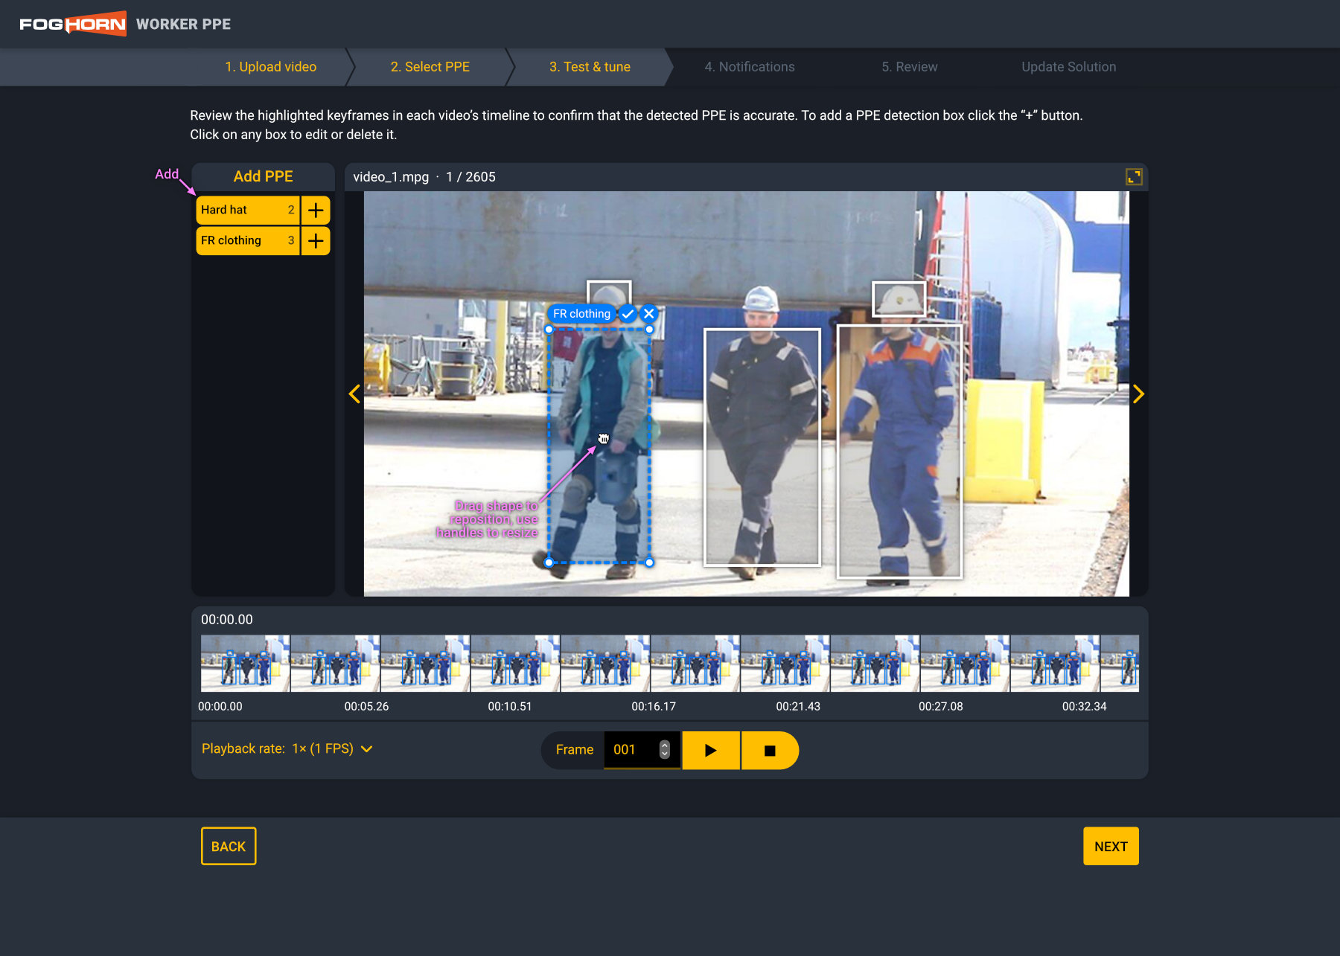Click the Frame number input field
The height and width of the screenshot is (956, 1340).
(x=630, y=750)
